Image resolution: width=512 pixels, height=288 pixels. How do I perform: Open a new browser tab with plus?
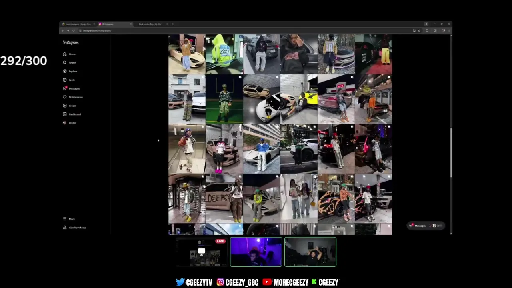click(173, 24)
